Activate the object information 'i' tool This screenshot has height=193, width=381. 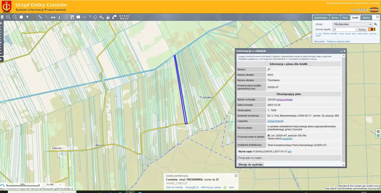coord(34,17)
